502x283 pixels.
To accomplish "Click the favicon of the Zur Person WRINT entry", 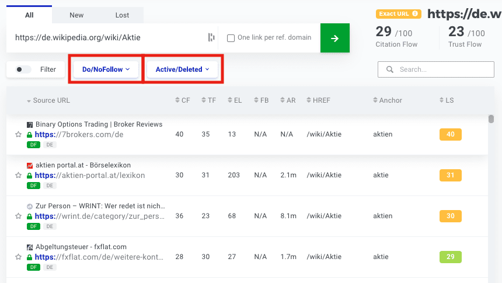I will 30,207.
